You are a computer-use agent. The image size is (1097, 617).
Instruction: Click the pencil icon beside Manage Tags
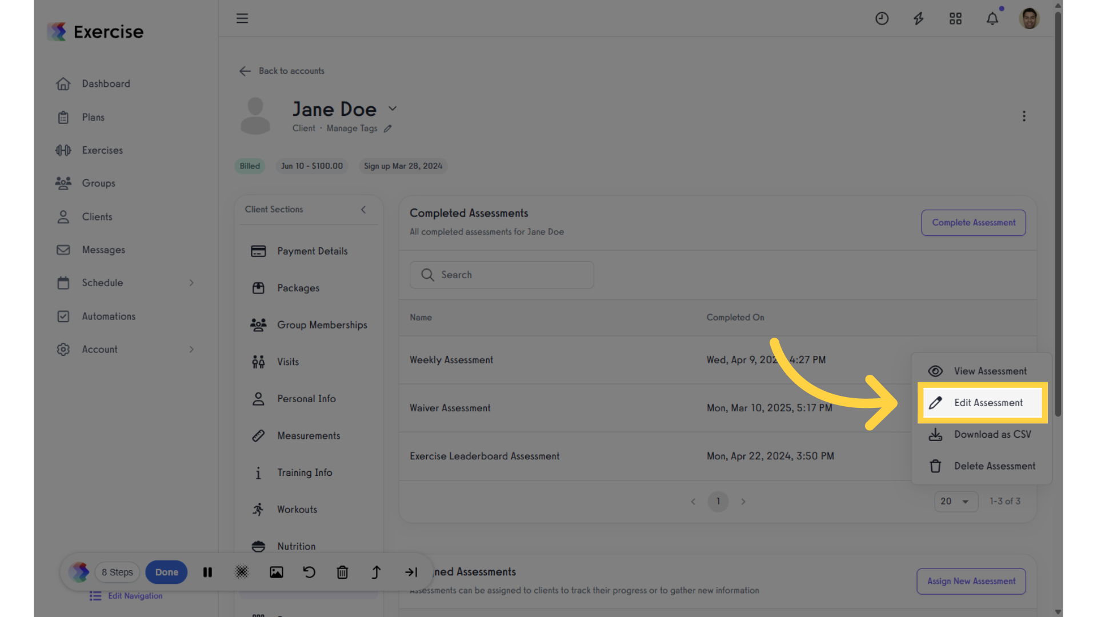click(388, 129)
